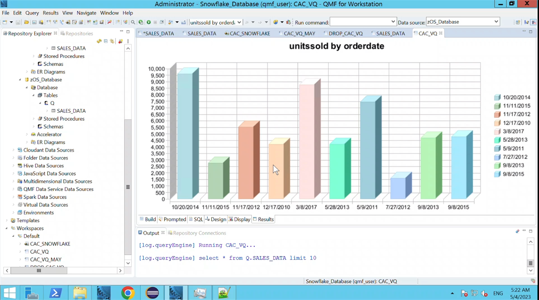Screen dimensions: 539x300
Task: Maximize the chart editor area
Action: pos(530,32)
